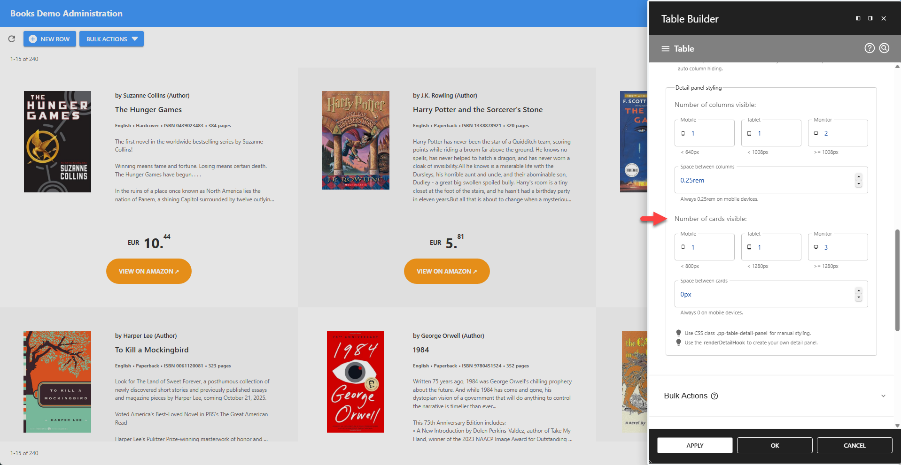Increase Space between columns value
This screenshot has width=901, height=465.
(859, 177)
